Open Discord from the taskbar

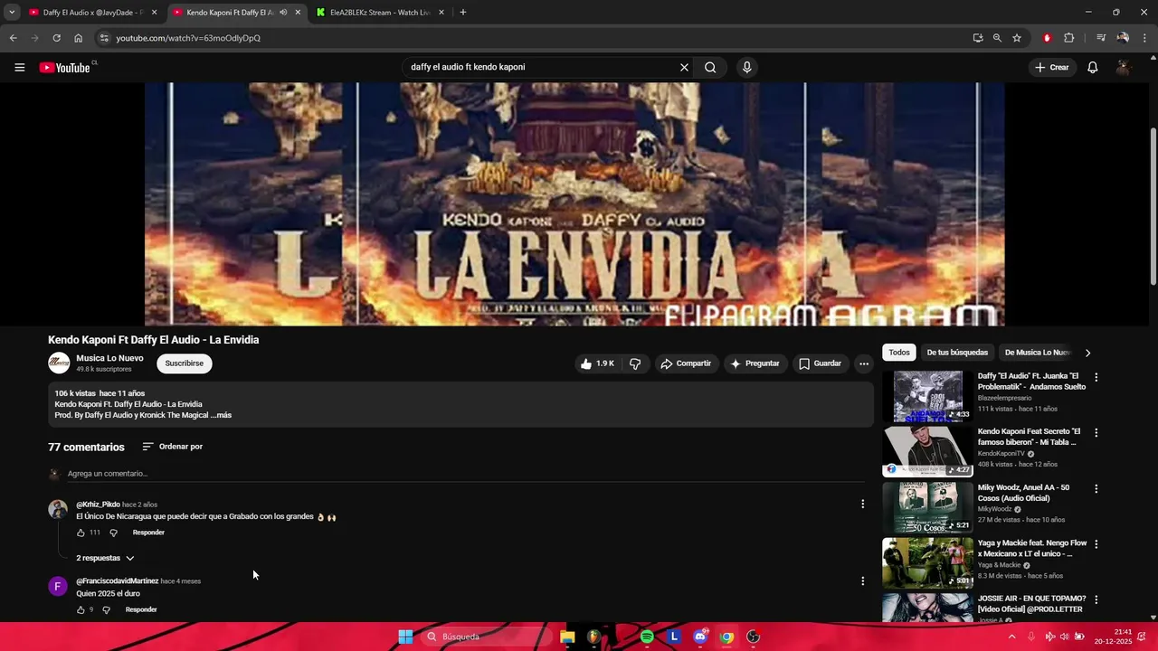pyautogui.click(x=700, y=637)
